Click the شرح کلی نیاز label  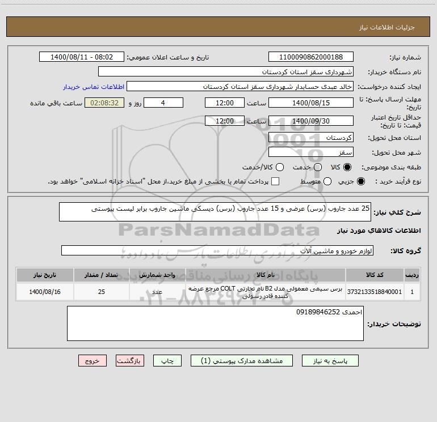tap(397, 212)
